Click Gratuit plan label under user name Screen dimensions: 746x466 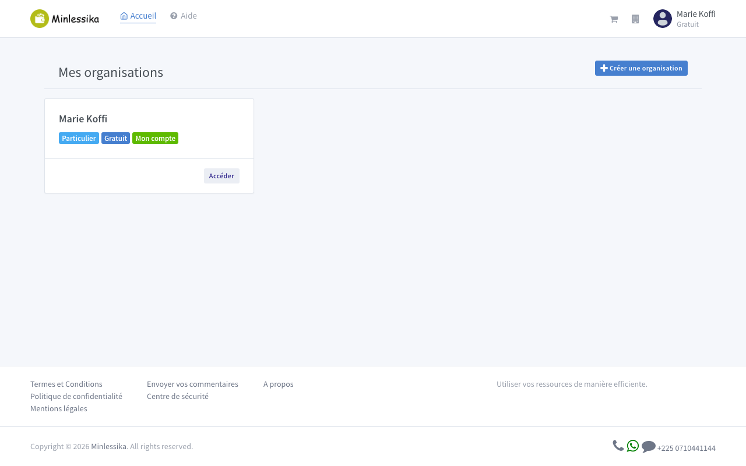click(x=688, y=24)
